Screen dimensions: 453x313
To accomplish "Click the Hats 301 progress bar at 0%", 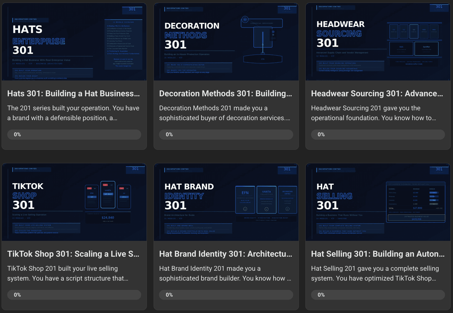I will [x=74, y=134].
